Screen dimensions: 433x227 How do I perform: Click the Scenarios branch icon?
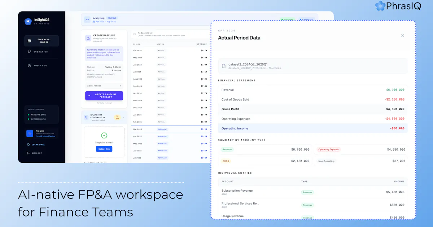click(30, 52)
